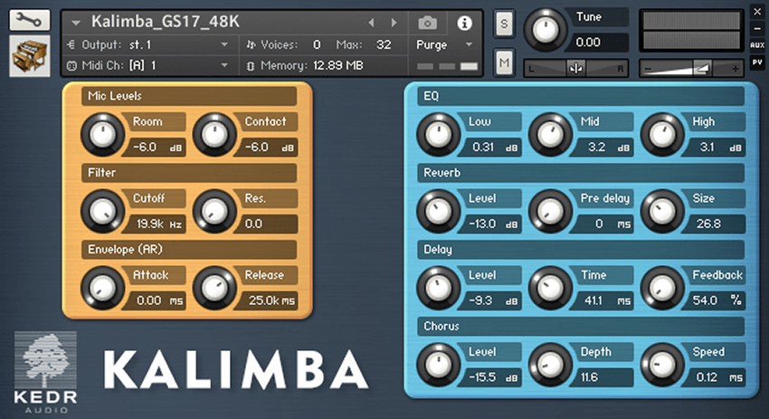Screen dimensions: 769x419
Task: Open the Purge dropdown menu
Action: 444,44
